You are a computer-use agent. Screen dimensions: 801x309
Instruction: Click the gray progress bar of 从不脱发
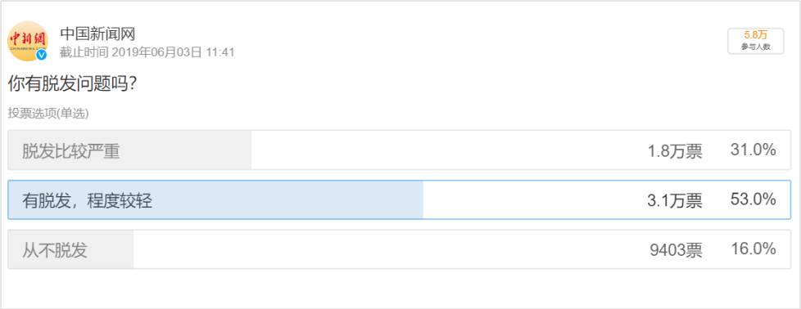(x=71, y=249)
